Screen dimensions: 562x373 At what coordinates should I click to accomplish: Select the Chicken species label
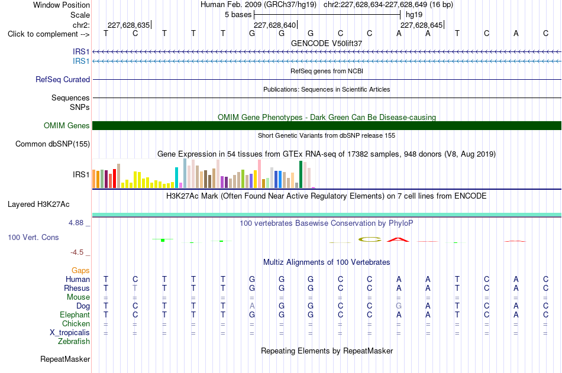76,323
